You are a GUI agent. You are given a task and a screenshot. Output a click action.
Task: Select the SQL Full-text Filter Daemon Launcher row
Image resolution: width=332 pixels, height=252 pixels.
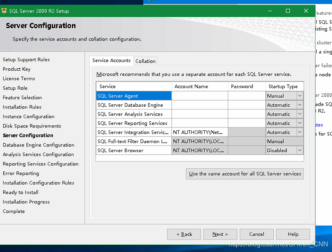134,142
